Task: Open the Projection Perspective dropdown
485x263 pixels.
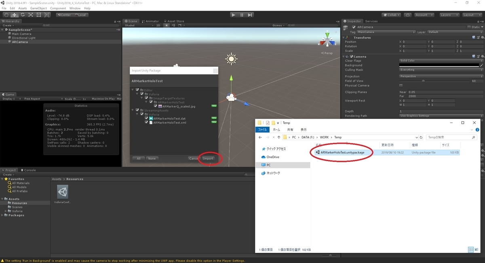Action: coord(441,76)
